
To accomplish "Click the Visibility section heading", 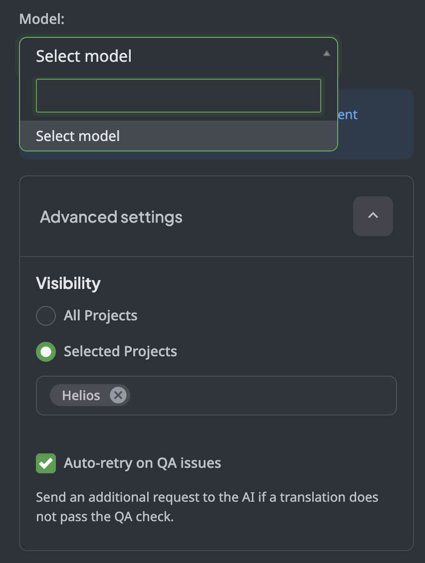I will pos(68,283).
